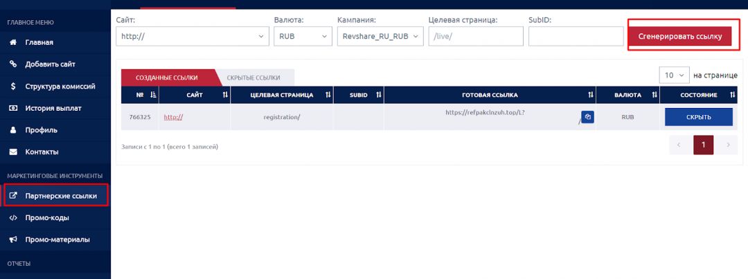Open Добавить сайт menu item
The height and width of the screenshot is (279, 748).
(55, 64)
